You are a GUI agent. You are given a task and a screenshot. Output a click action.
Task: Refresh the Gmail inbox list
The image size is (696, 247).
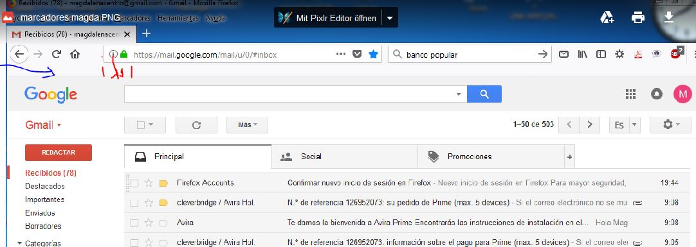196,125
